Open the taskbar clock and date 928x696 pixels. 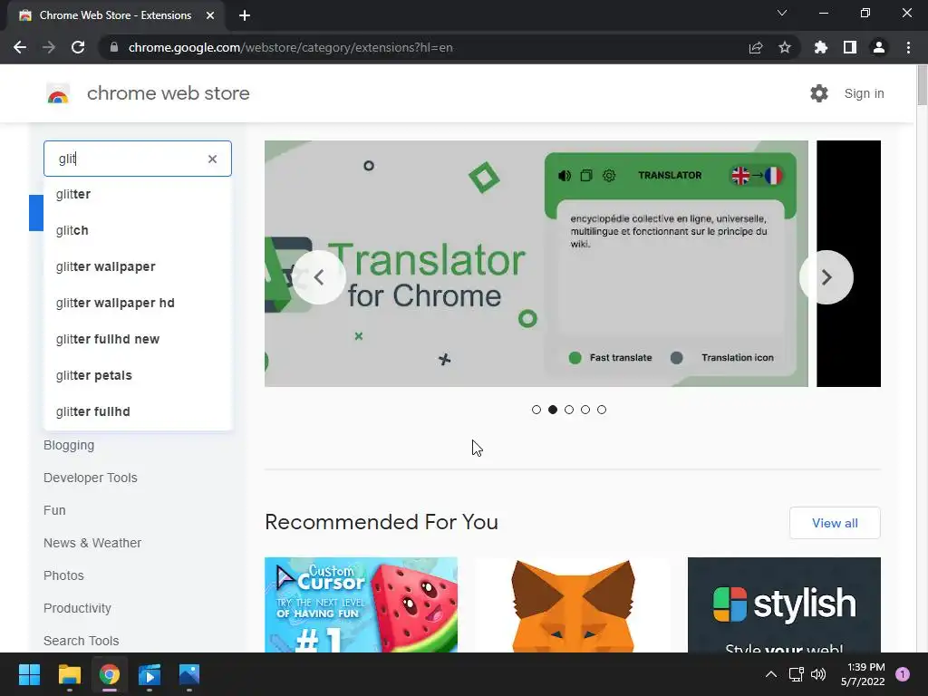[863, 674]
